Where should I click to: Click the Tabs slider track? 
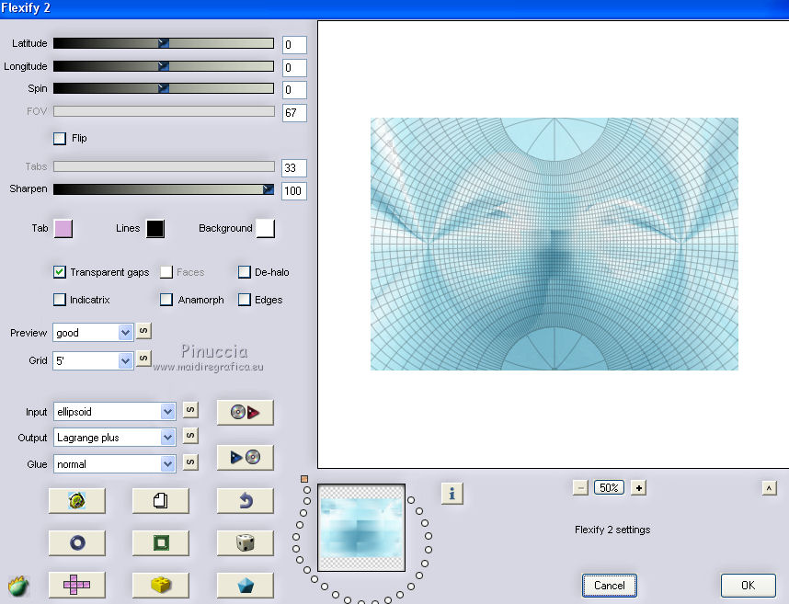pos(164,166)
